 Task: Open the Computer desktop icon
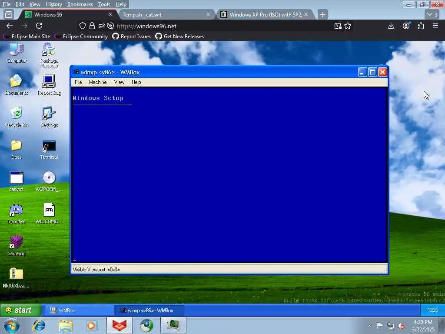(x=17, y=53)
